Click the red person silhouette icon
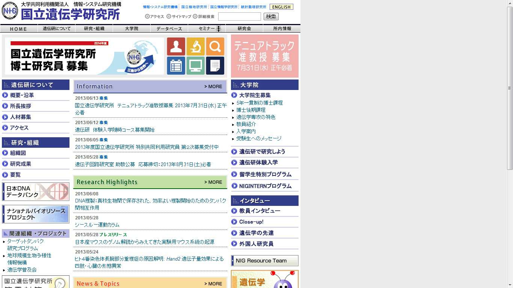The image size is (513, 288). [x=176, y=46]
